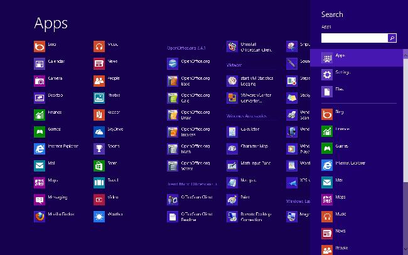Open start VM Statistics Logging
Image resolution: width=408 pixels, height=255 pixels.
232,81
